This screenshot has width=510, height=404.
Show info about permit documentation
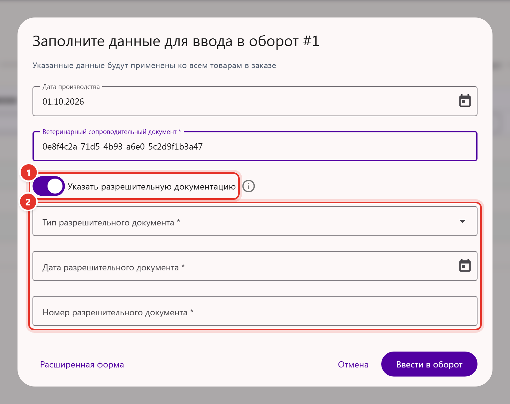click(x=249, y=186)
